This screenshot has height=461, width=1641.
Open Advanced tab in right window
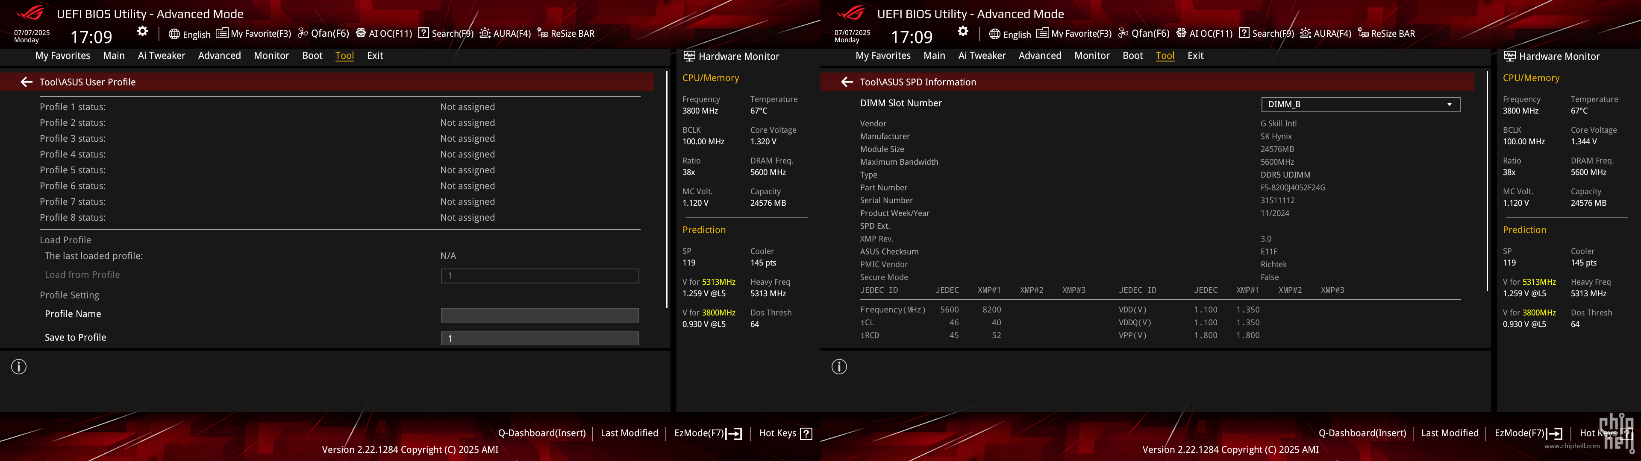(x=1040, y=56)
